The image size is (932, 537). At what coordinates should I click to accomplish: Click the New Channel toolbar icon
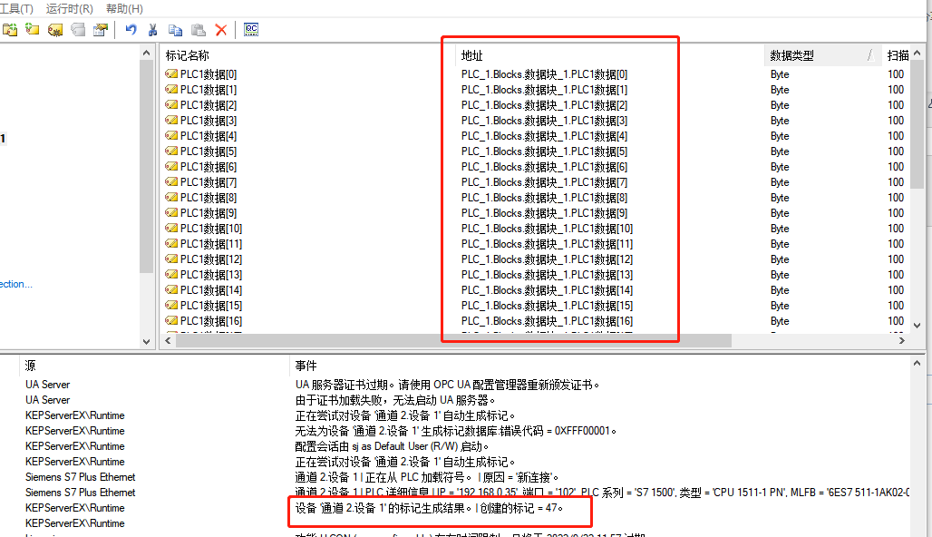pos(10,30)
